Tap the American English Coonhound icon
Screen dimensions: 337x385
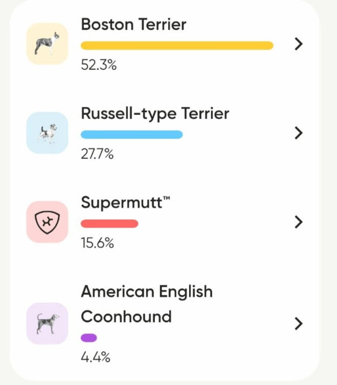tap(47, 323)
